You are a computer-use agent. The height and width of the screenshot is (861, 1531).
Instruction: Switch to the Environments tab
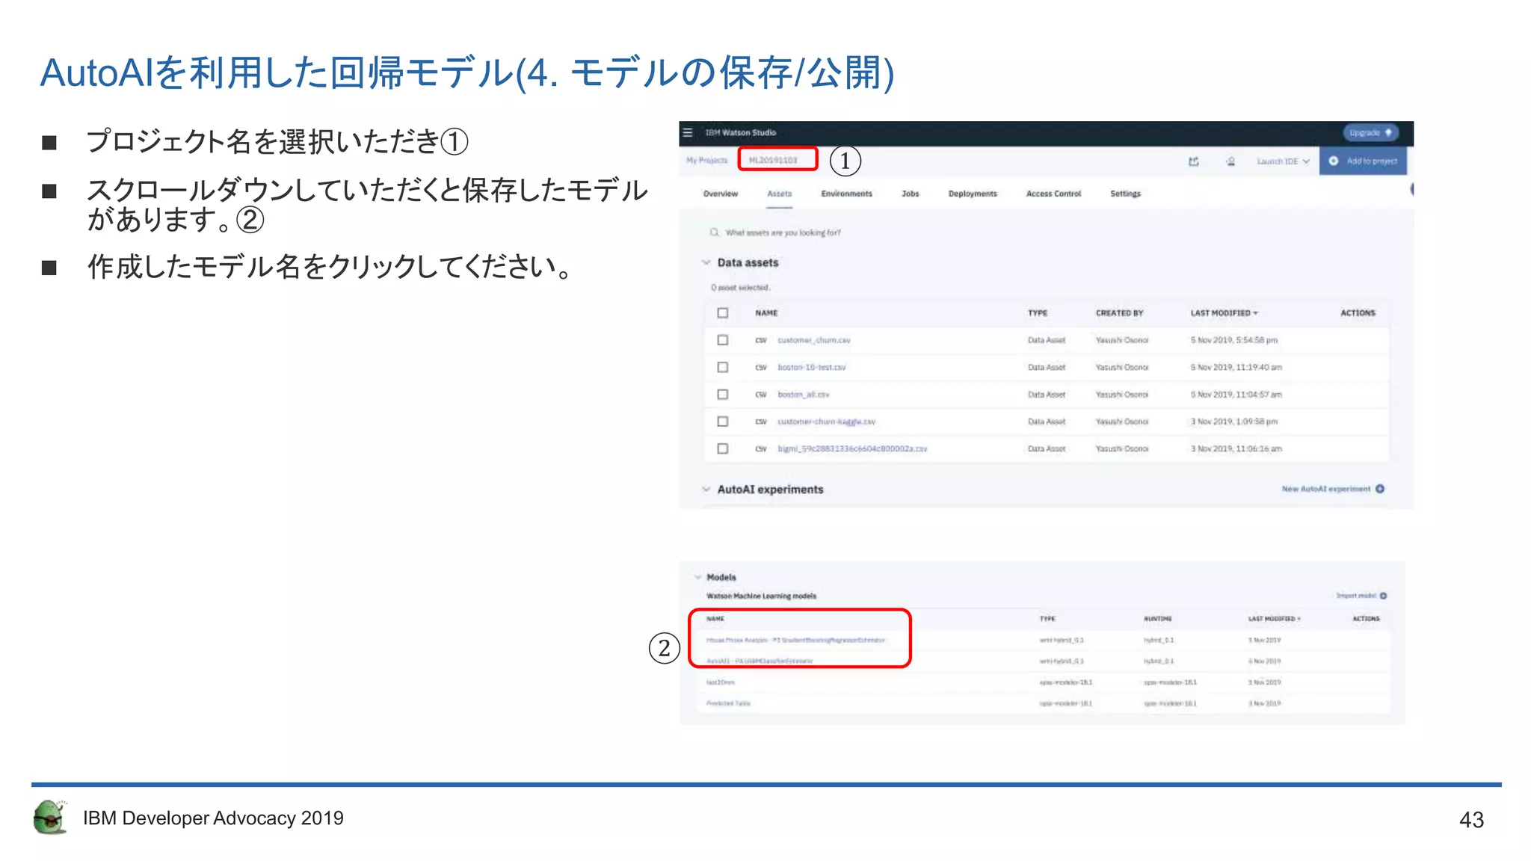[846, 194]
